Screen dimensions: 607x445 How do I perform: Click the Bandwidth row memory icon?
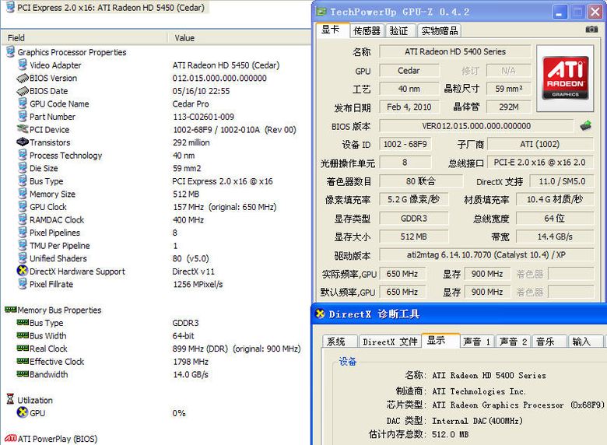tap(23, 373)
